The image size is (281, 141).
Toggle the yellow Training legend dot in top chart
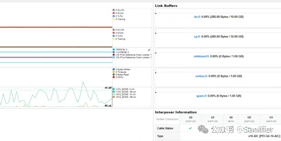tap(114, 19)
